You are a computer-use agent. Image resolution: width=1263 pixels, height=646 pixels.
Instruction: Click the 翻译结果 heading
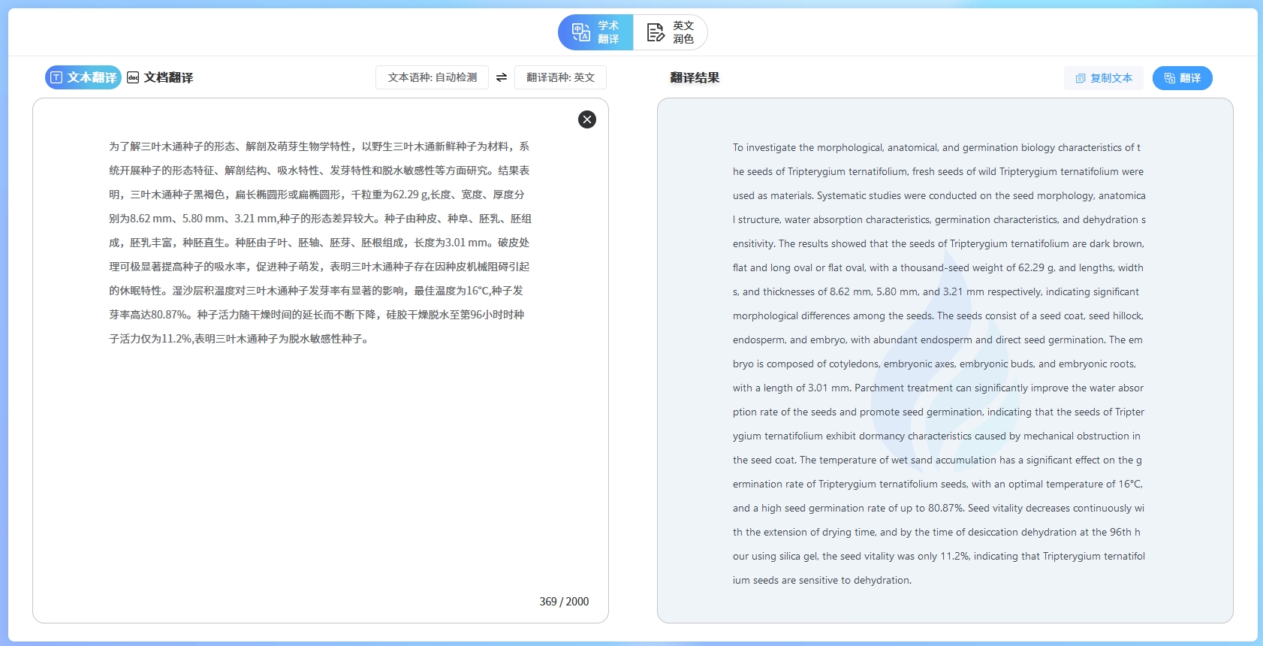coord(695,77)
